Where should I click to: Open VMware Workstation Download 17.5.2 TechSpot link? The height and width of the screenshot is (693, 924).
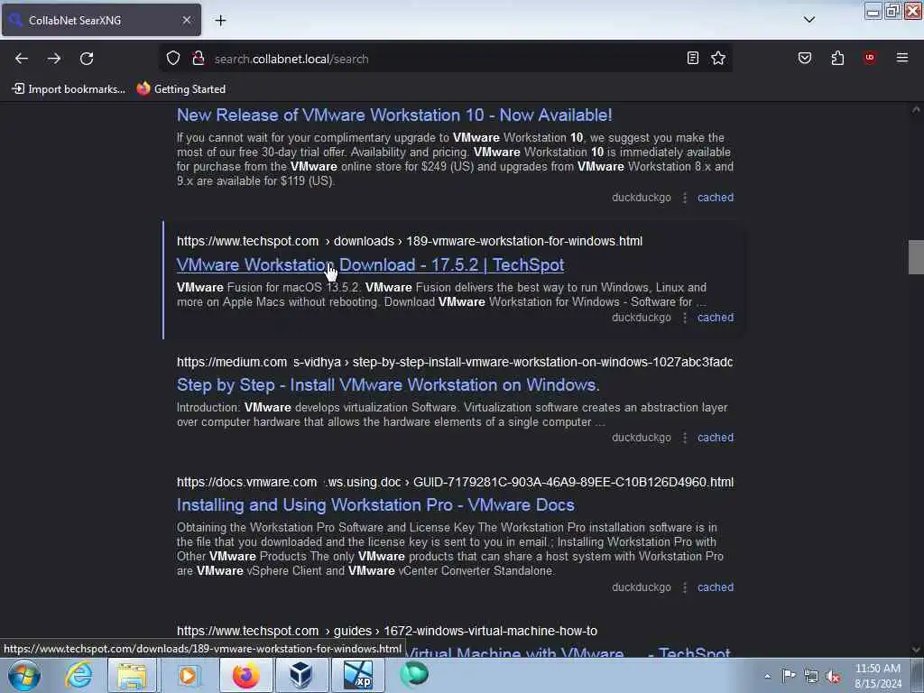point(370,265)
